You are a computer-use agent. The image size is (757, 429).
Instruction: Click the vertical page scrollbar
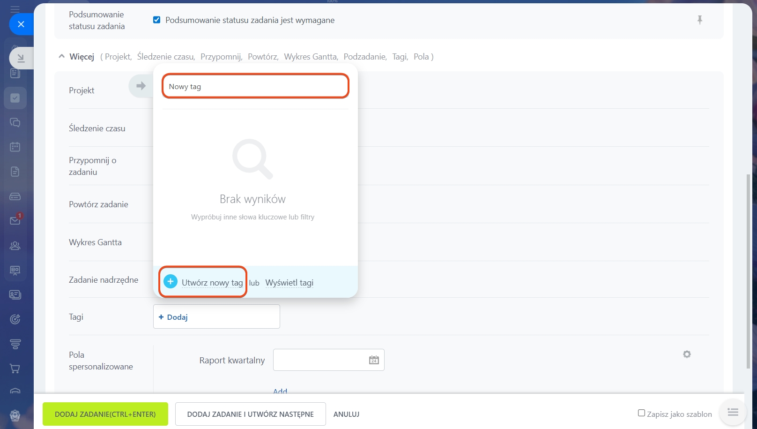[x=748, y=271]
